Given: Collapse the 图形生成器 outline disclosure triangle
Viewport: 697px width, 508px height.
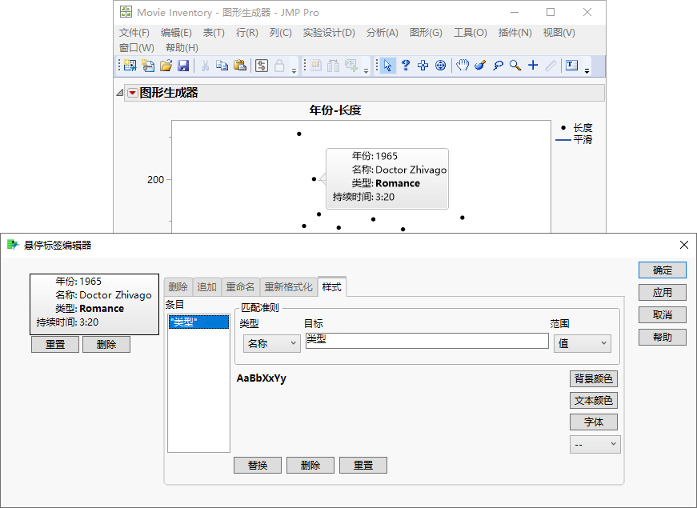Looking at the screenshot, I should [x=120, y=93].
